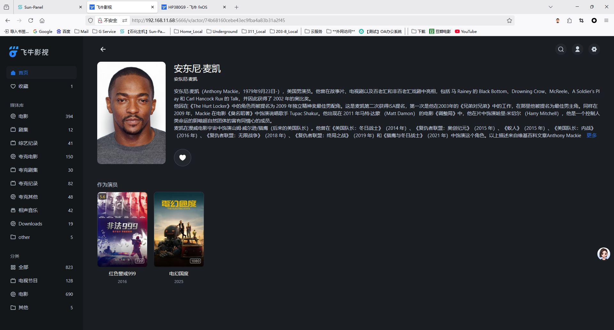614x330 pixels.
Task: Click the assistant avatar floating at right edge
Action: (x=604, y=254)
